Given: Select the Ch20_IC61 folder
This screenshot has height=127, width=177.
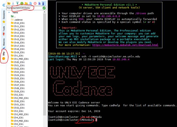Looking at the screenshot, I should coord(18,62).
